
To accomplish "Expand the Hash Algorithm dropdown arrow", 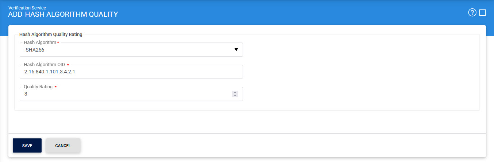I will (236, 50).
